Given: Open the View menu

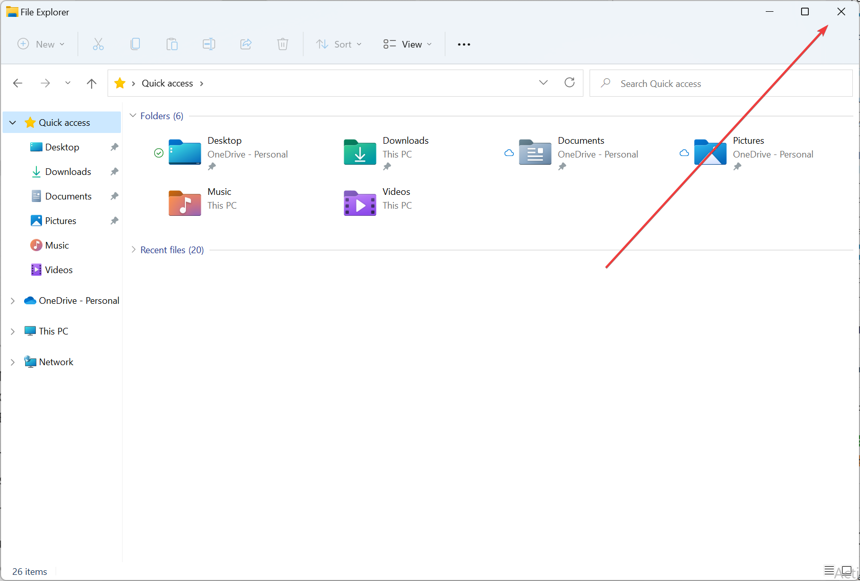Looking at the screenshot, I should [406, 44].
